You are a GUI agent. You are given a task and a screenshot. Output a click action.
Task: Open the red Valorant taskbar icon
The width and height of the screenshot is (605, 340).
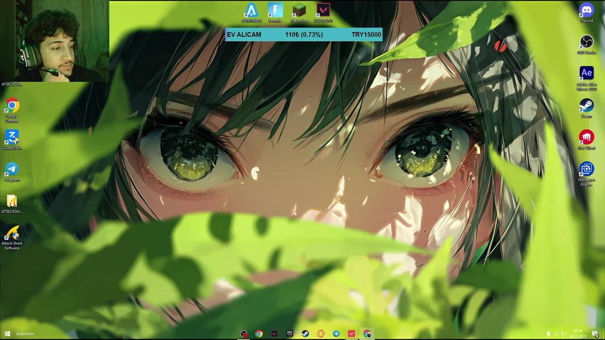tap(351, 334)
